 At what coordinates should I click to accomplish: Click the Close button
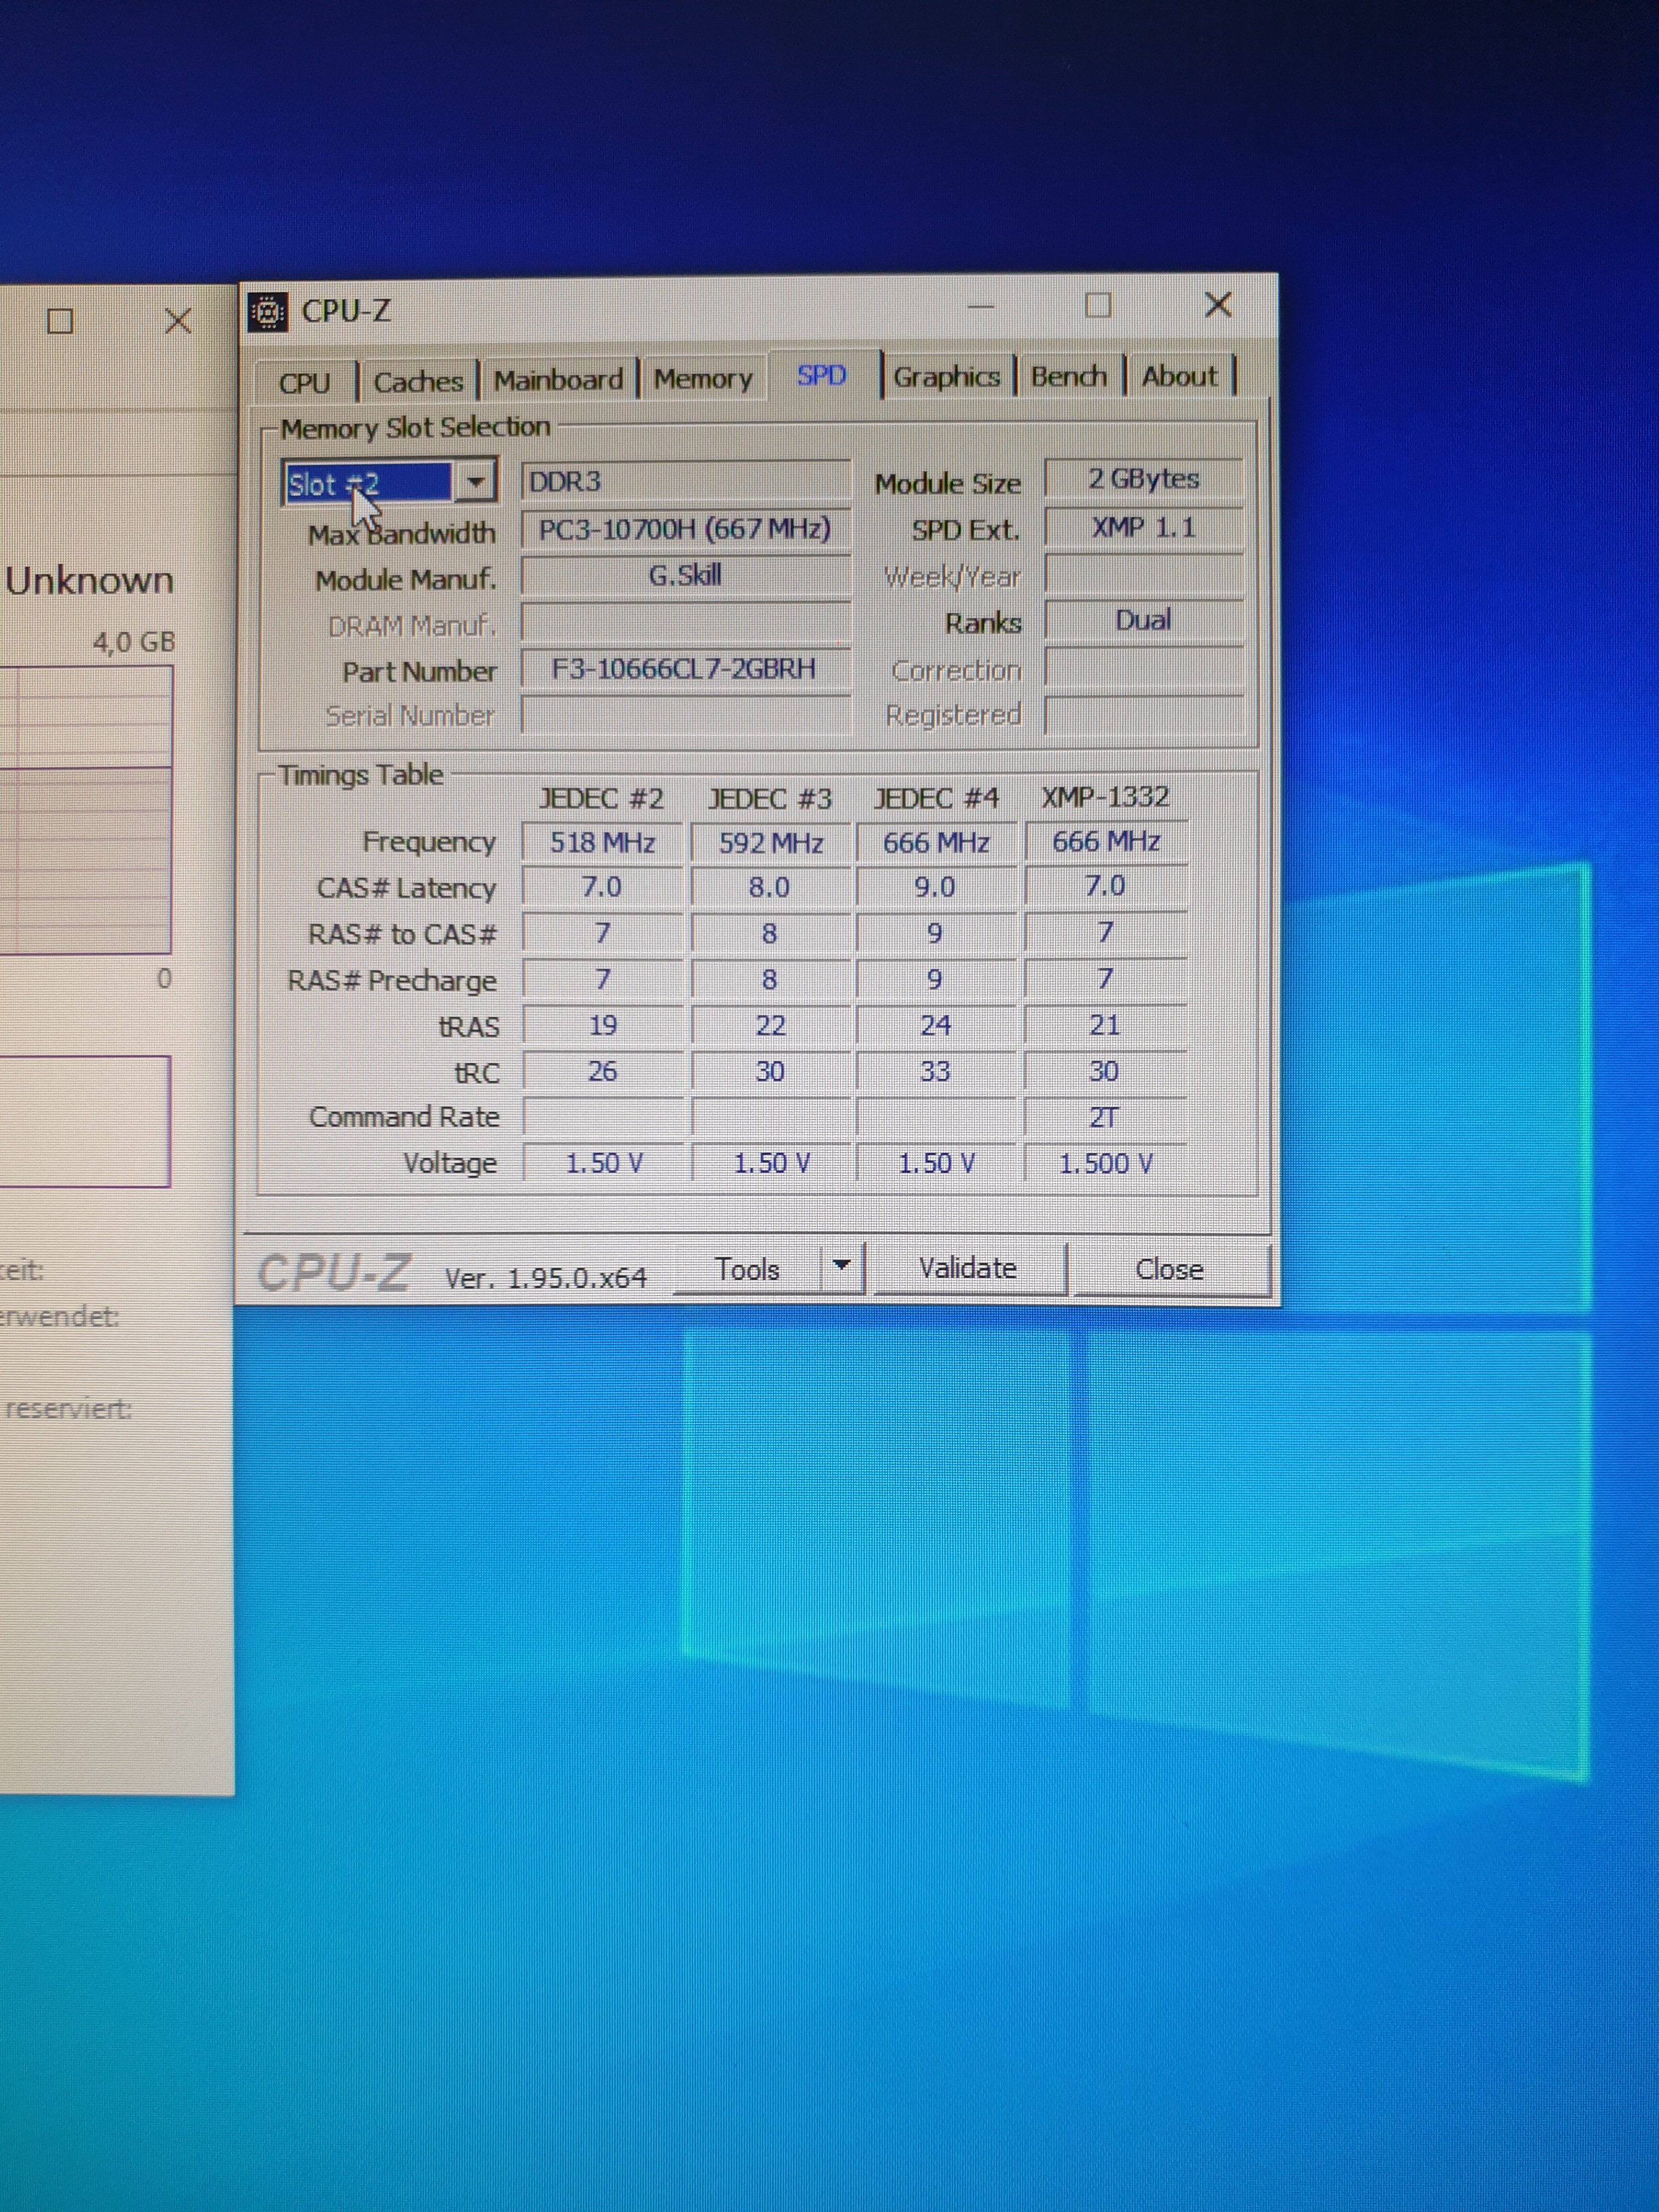point(1169,1269)
